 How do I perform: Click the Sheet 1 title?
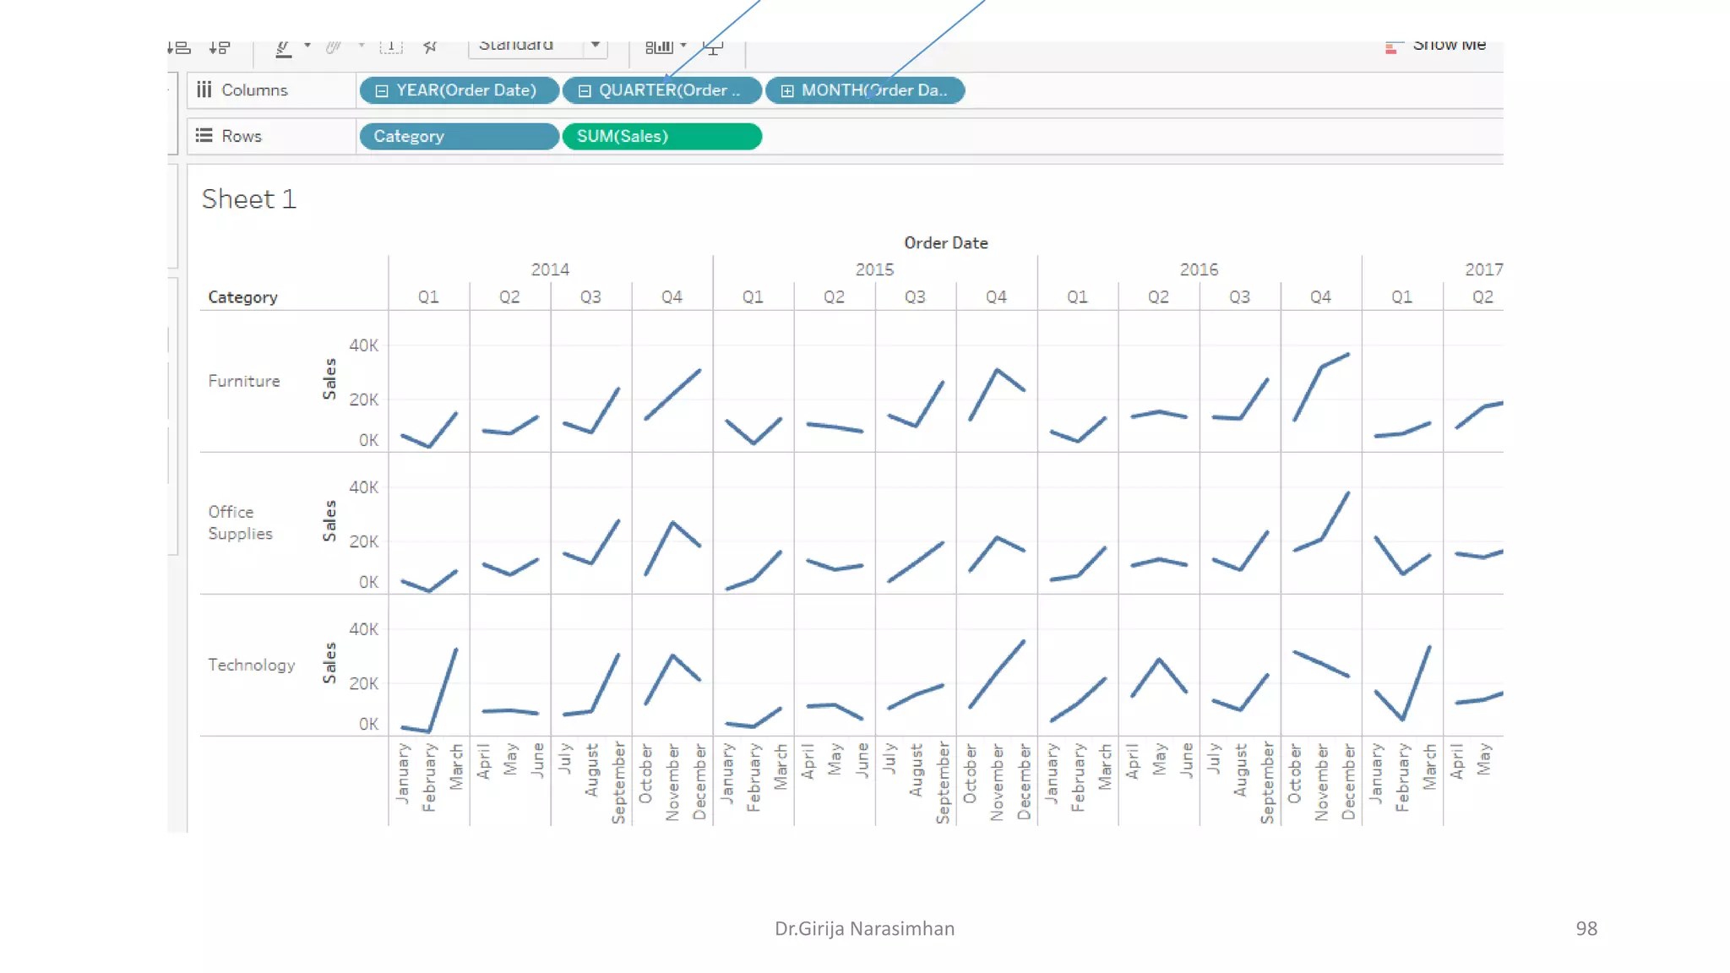(x=248, y=199)
